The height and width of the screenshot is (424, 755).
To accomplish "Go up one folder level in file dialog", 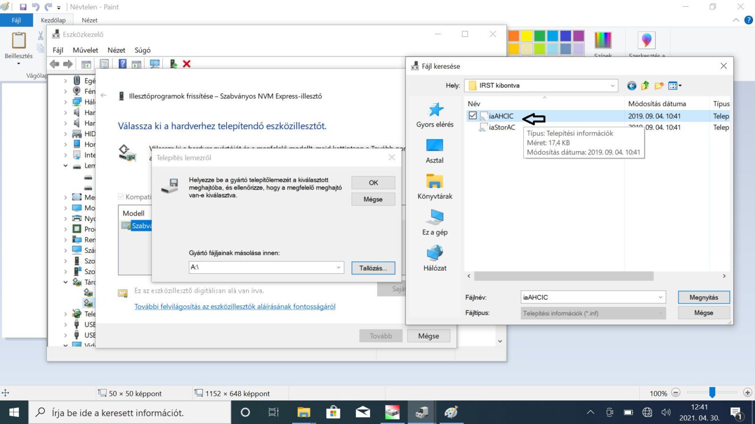I will click(645, 86).
